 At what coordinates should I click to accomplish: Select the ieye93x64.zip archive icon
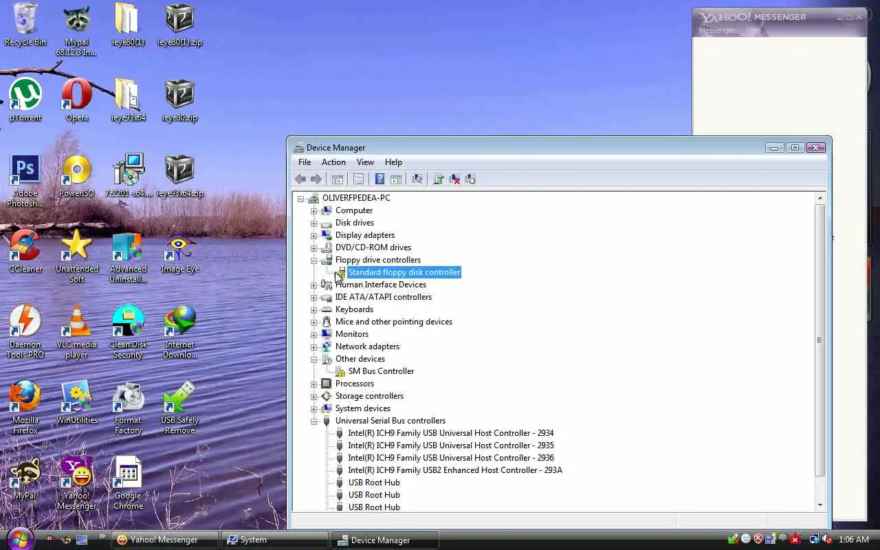tap(179, 176)
